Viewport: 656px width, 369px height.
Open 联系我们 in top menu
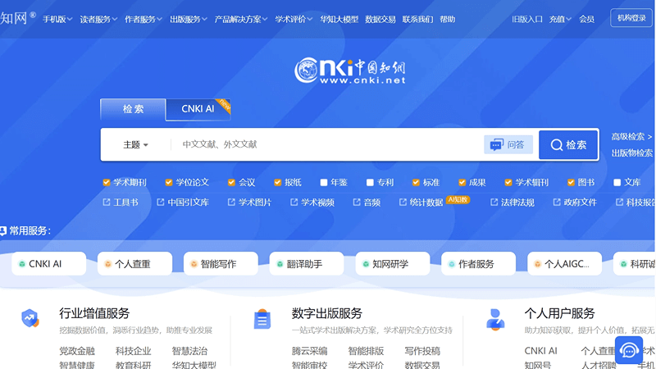417,19
